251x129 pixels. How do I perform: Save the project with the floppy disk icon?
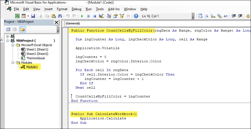click(x=33, y=16)
